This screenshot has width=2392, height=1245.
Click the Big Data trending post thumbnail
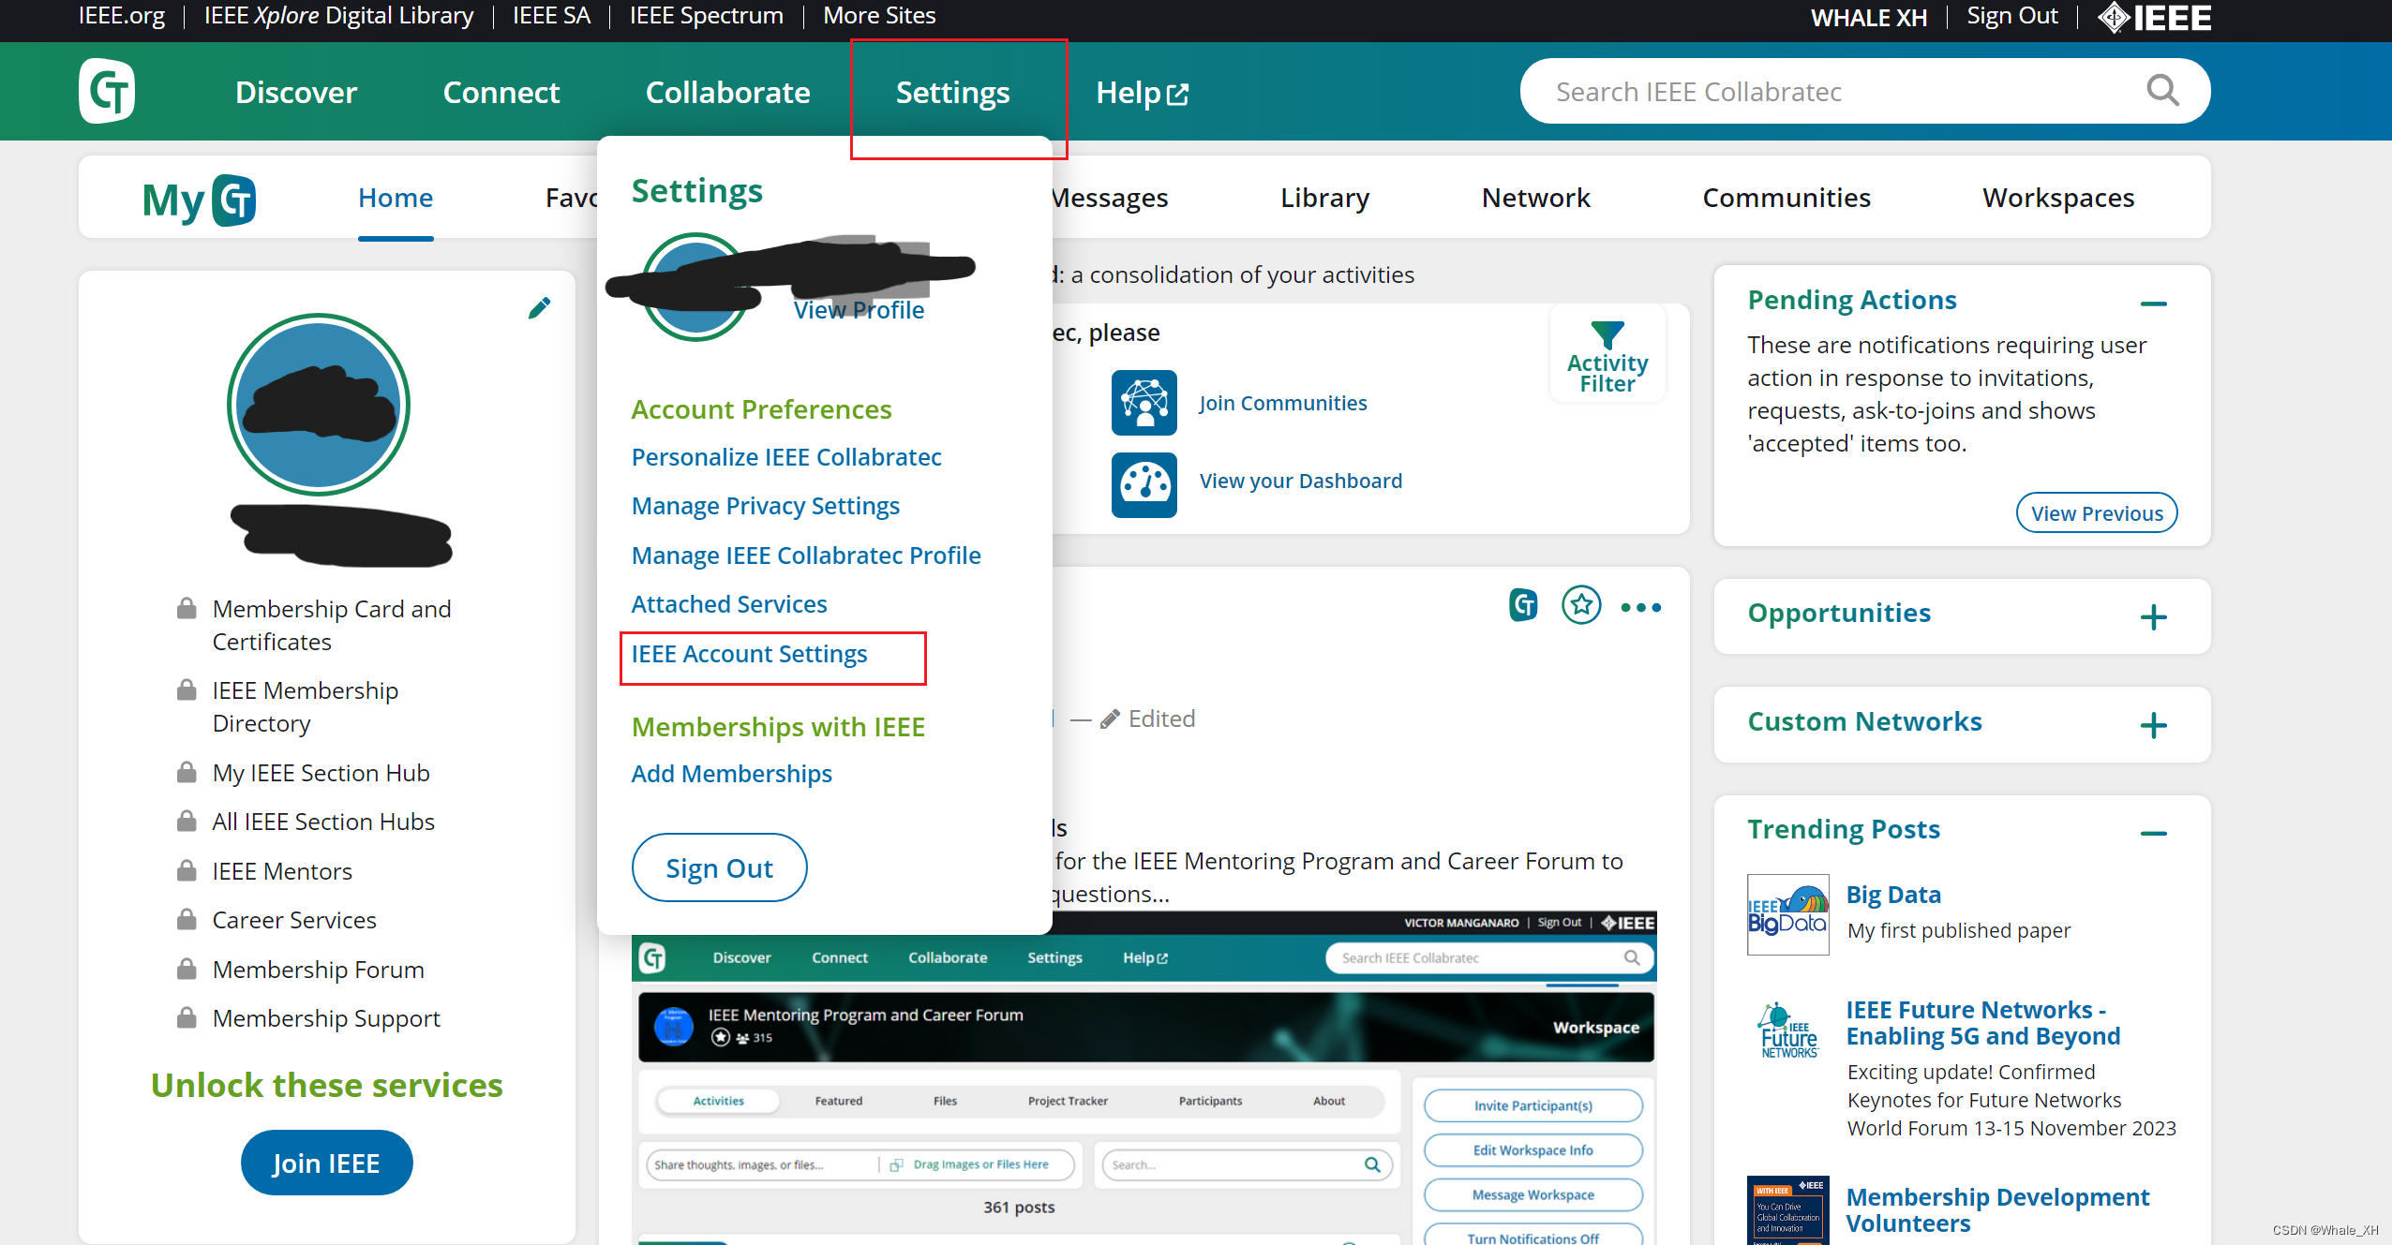pos(1787,914)
